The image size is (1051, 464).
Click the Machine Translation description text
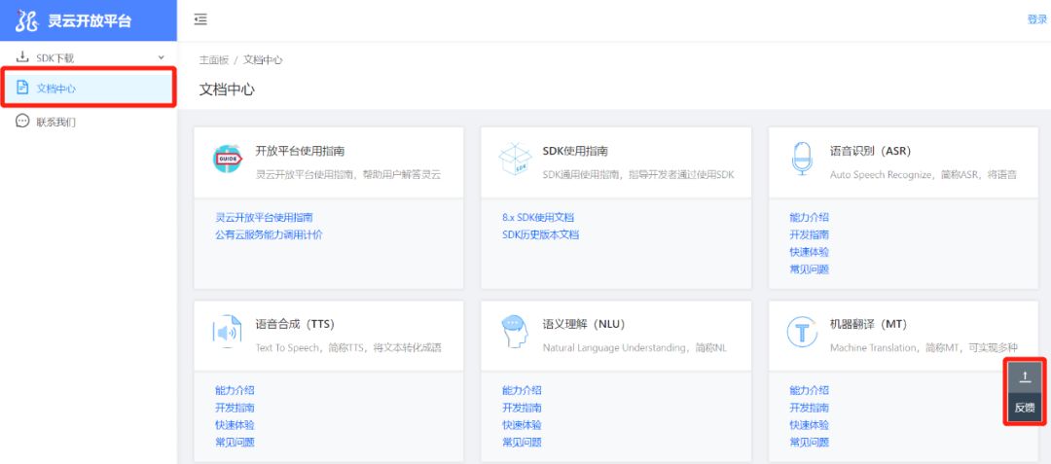[924, 348]
